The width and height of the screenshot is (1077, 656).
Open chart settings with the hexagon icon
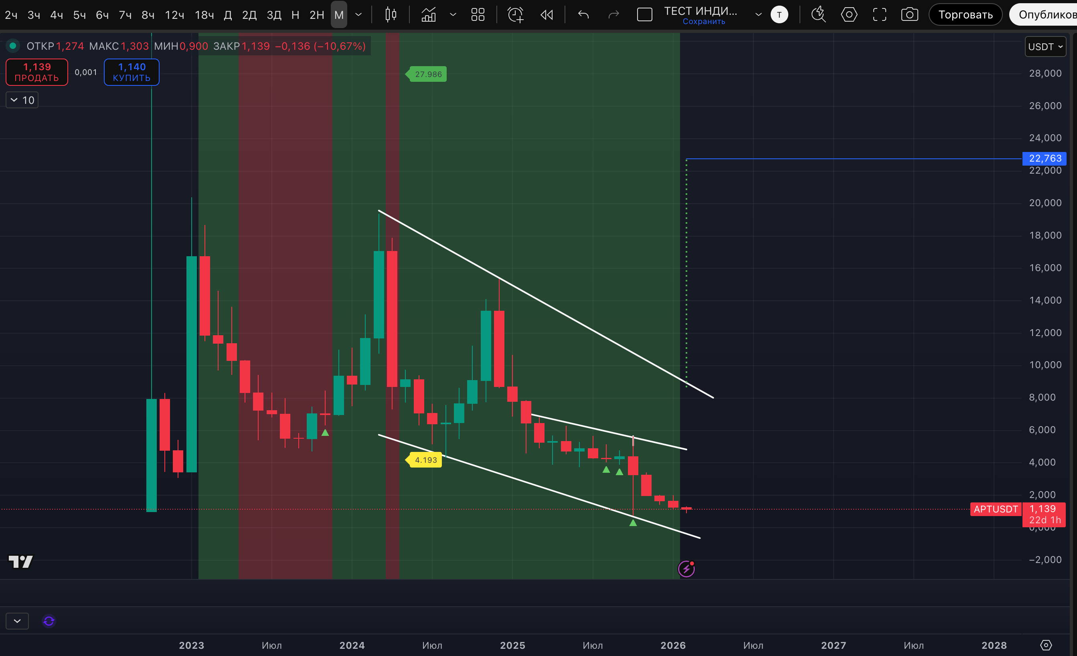point(849,15)
